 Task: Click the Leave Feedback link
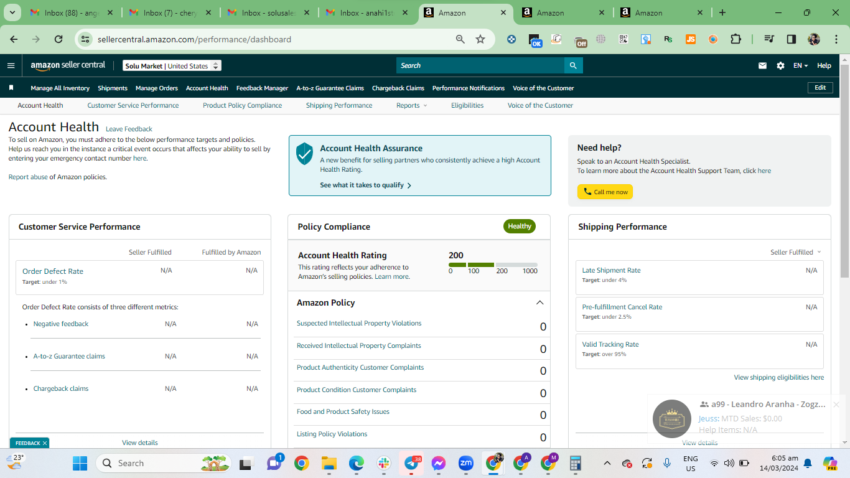(x=129, y=129)
